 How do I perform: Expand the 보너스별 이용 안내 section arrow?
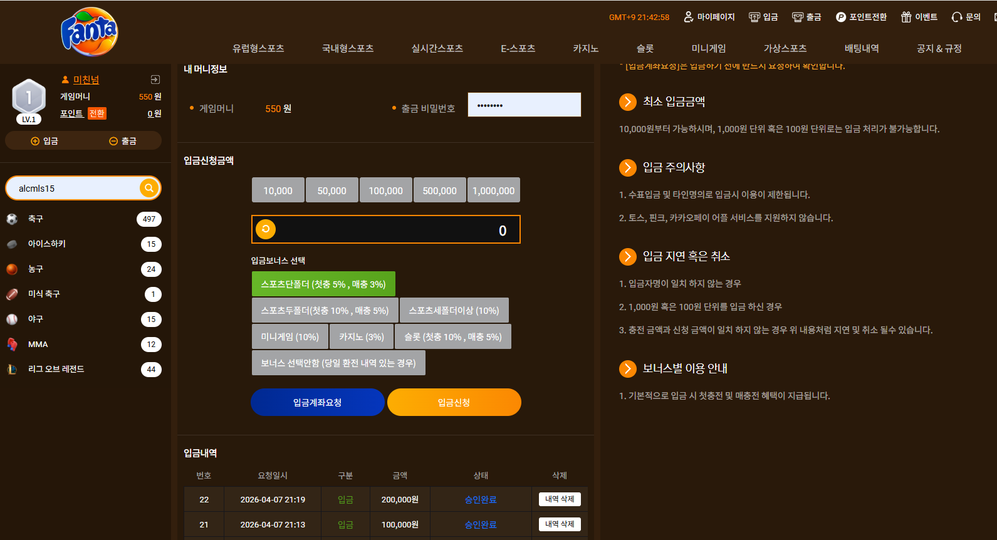628,368
